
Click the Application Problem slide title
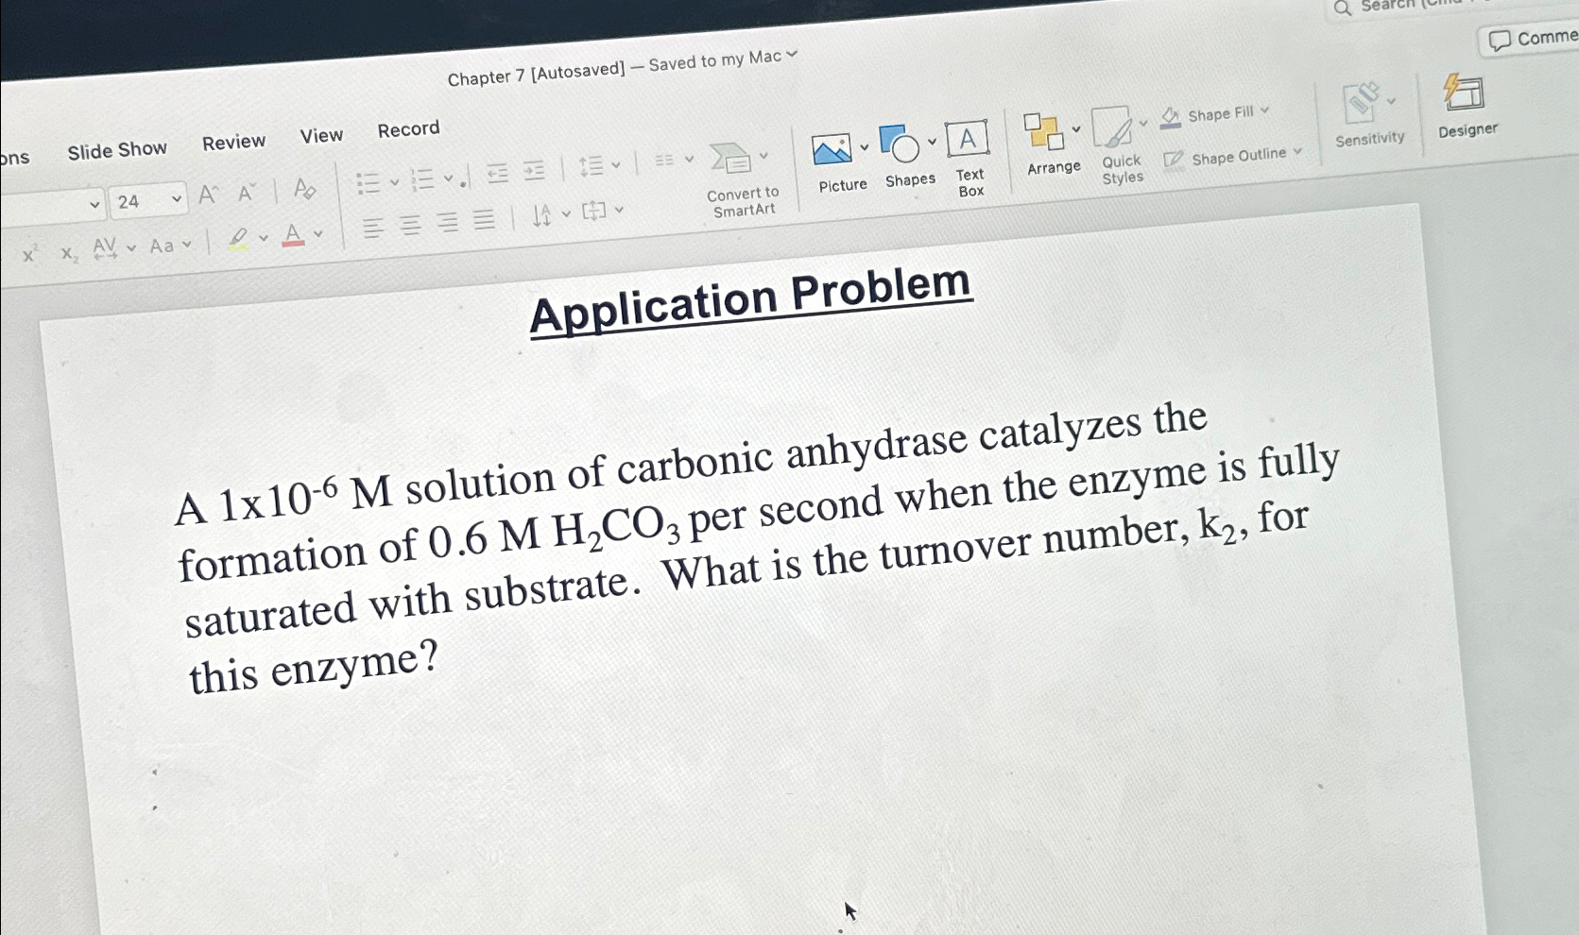click(x=750, y=299)
